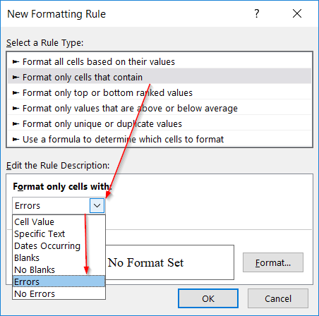
Task: Choose 'Cell Value' from the dropdown list
Action: click(59, 221)
